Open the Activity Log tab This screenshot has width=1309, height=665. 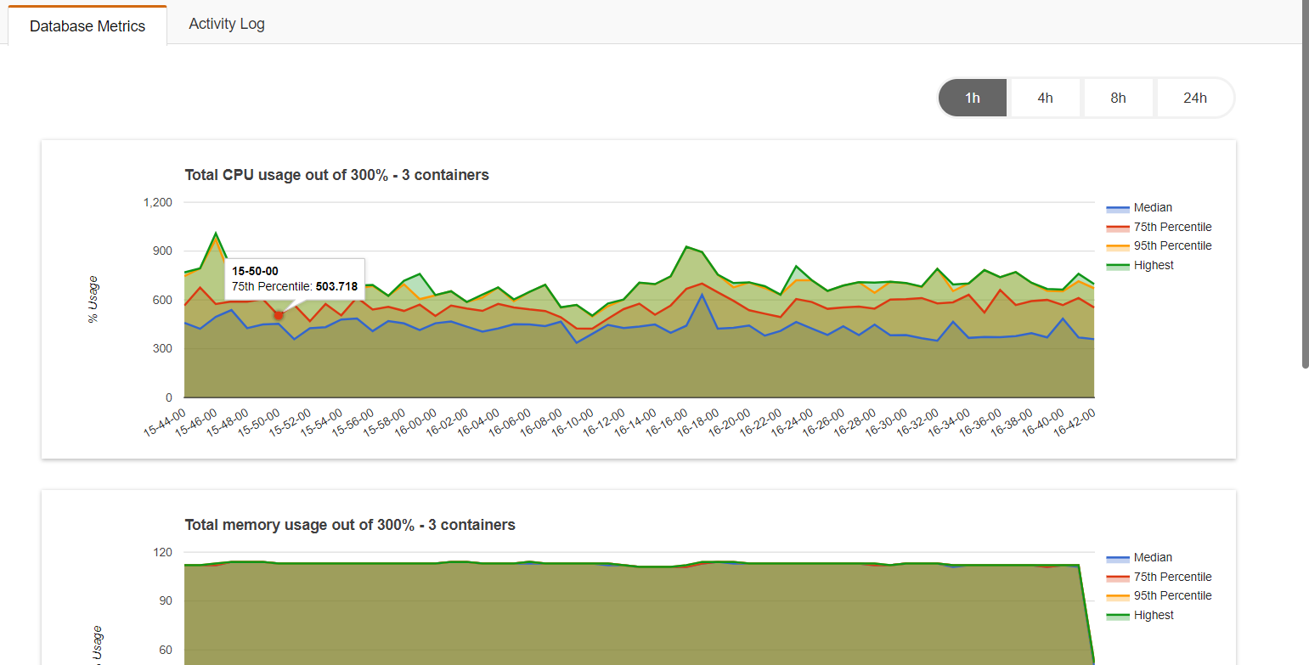[227, 24]
